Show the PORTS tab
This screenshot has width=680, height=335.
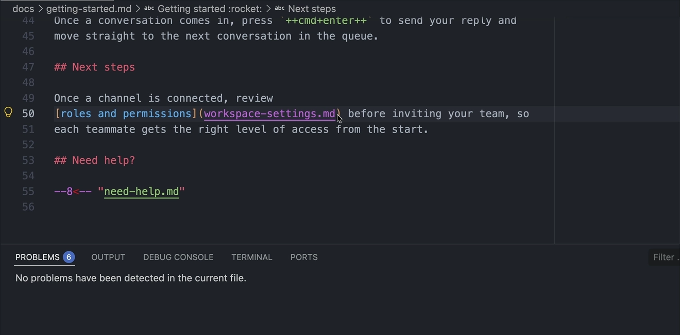[304, 257]
